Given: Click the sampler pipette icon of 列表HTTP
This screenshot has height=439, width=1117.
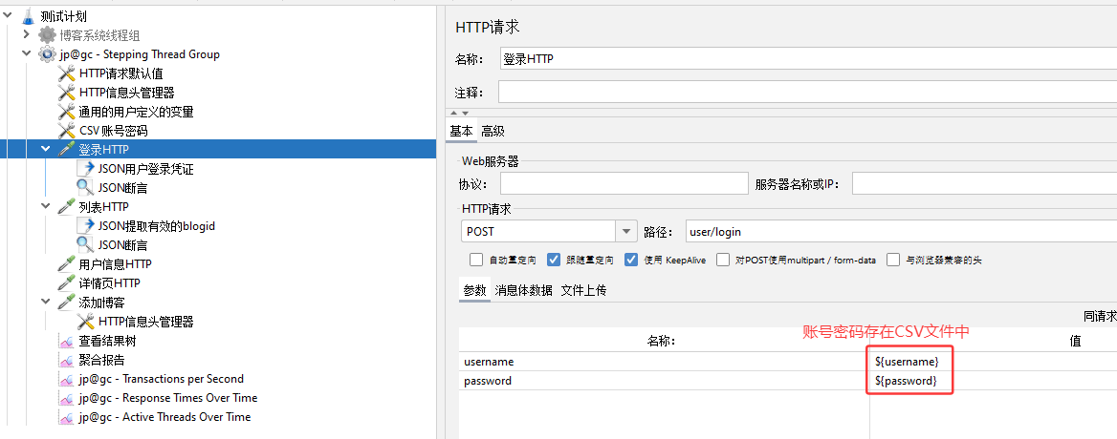Looking at the screenshot, I should pyautogui.click(x=66, y=207).
